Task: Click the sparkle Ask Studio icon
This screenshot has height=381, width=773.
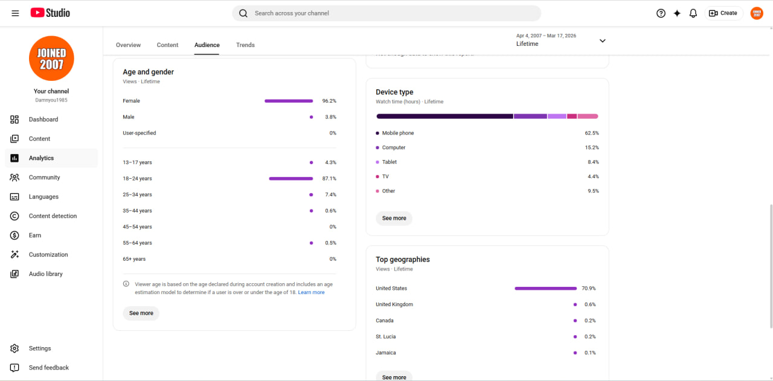Action: 677,13
